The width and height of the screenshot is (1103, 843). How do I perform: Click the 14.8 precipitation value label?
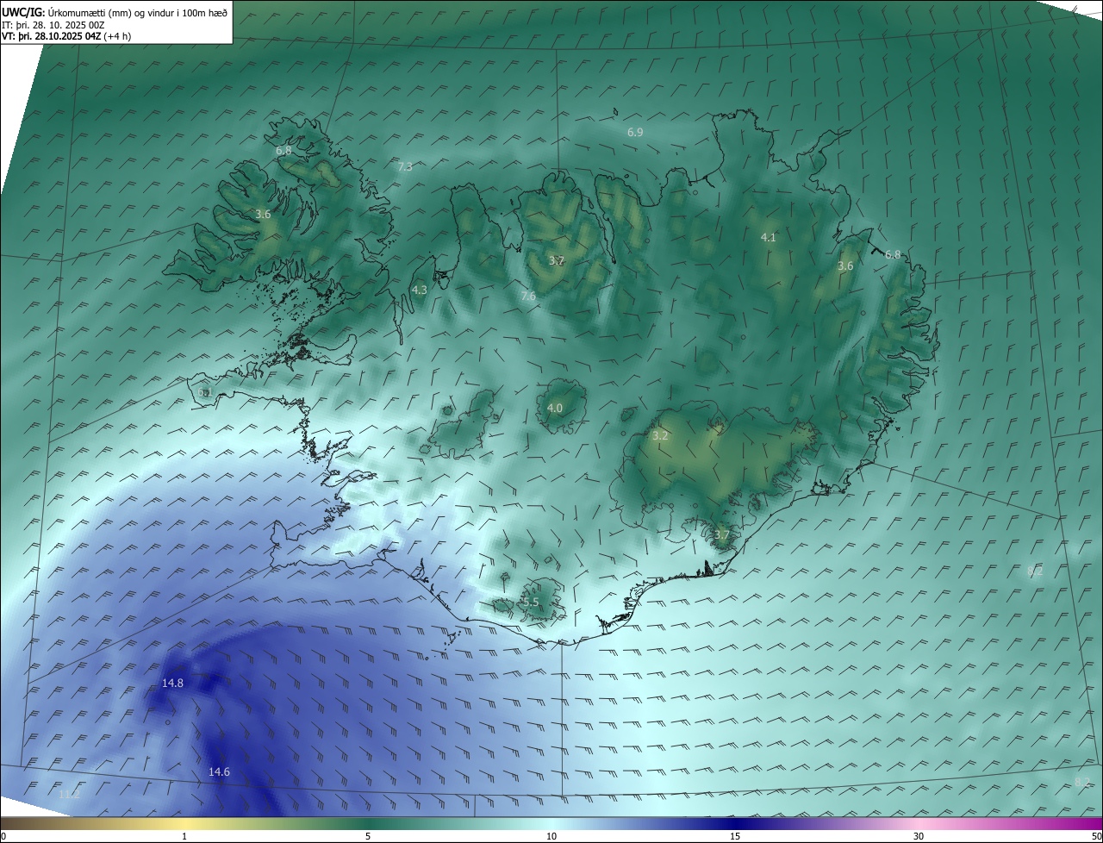click(x=172, y=684)
